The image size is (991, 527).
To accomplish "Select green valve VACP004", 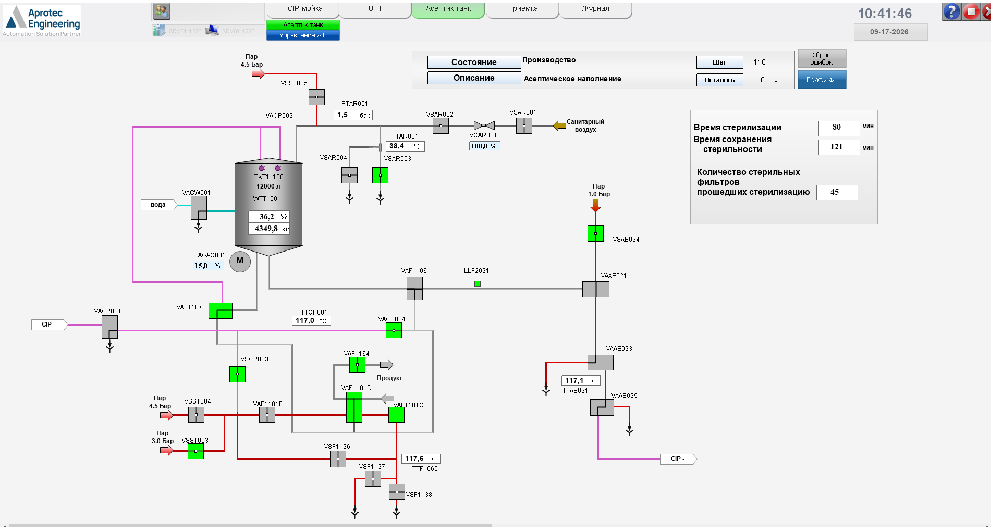I will [x=394, y=330].
